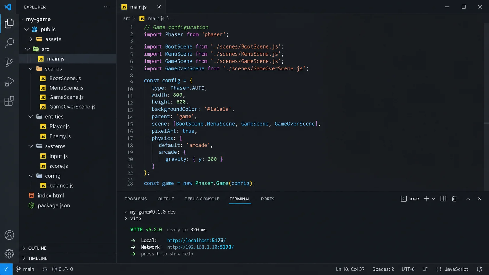Screen dimensions: 489x275
Task: Change end of line sequence LF
Action: click(x=425, y=269)
